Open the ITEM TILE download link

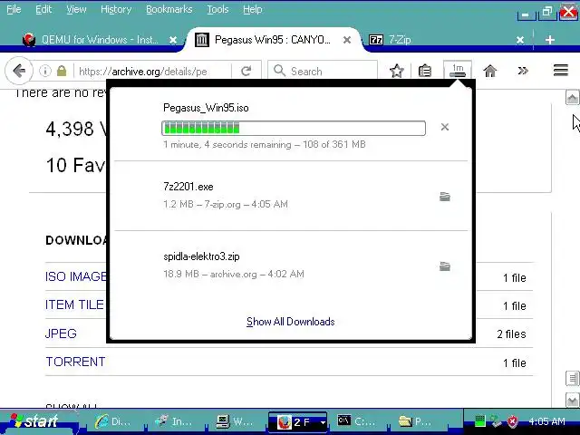(74, 304)
